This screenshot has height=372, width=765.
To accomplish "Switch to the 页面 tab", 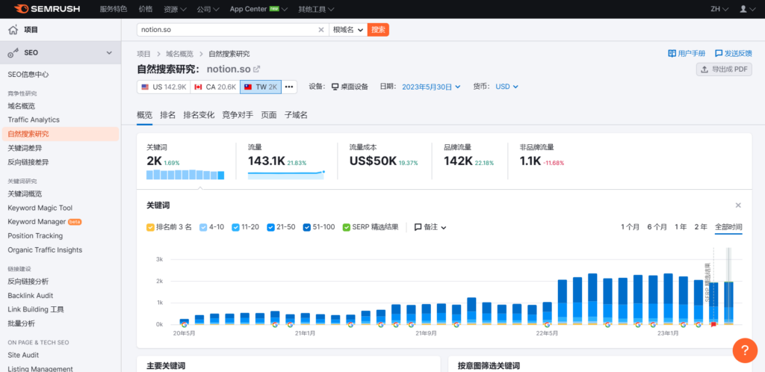I will (269, 115).
